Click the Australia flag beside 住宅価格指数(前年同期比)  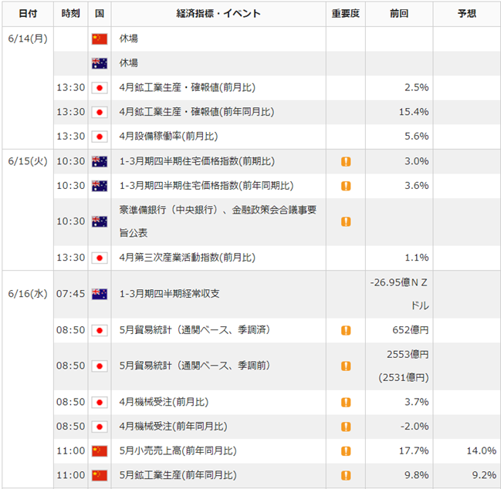tap(100, 186)
